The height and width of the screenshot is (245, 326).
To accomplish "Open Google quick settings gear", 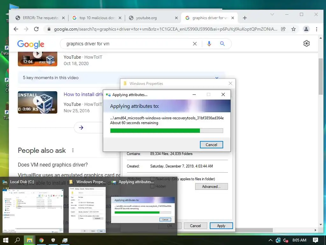I will [307, 43].
